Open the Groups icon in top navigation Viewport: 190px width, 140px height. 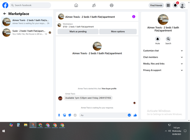112,5
